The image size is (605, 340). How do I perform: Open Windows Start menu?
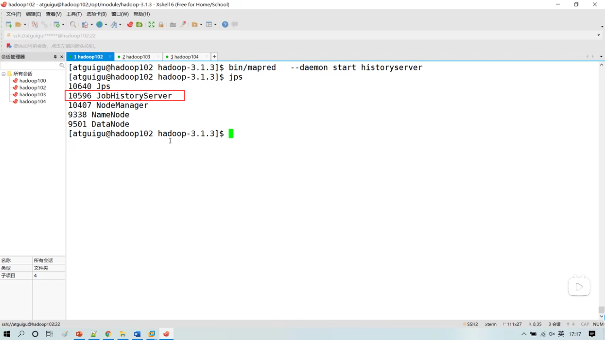pyautogui.click(x=7, y=334)
